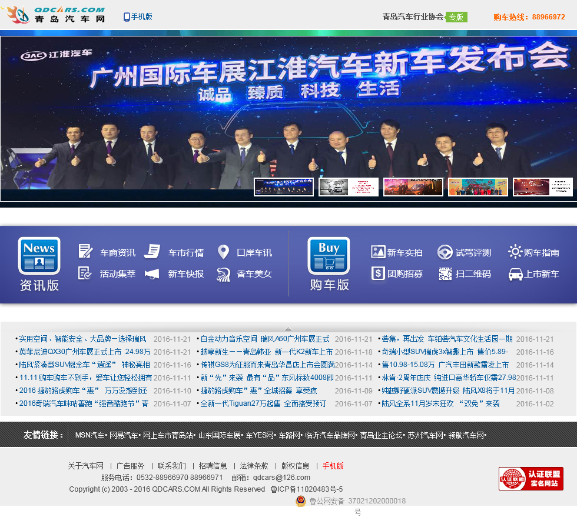Click the 上市新车 car icon
The width and height of the screenshot is (577, 524).
[x=516, y=274]
